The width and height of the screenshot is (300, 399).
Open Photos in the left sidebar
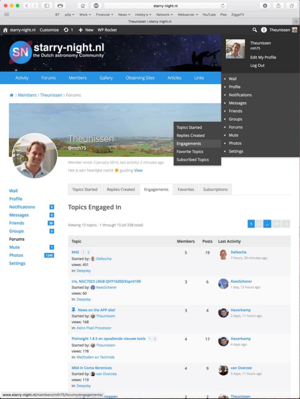(16, 255)
